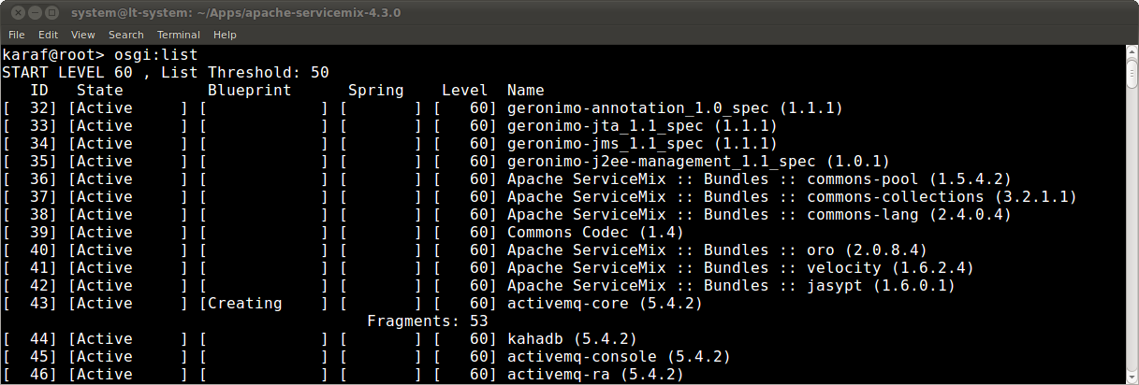
Task: Maximize the terminal window
Action: coord(51,13)
